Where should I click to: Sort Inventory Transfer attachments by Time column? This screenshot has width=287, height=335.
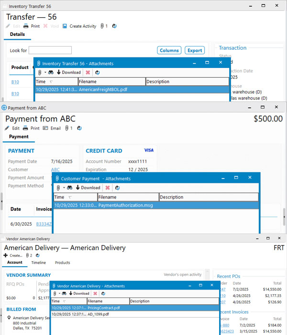pos(56,82)
